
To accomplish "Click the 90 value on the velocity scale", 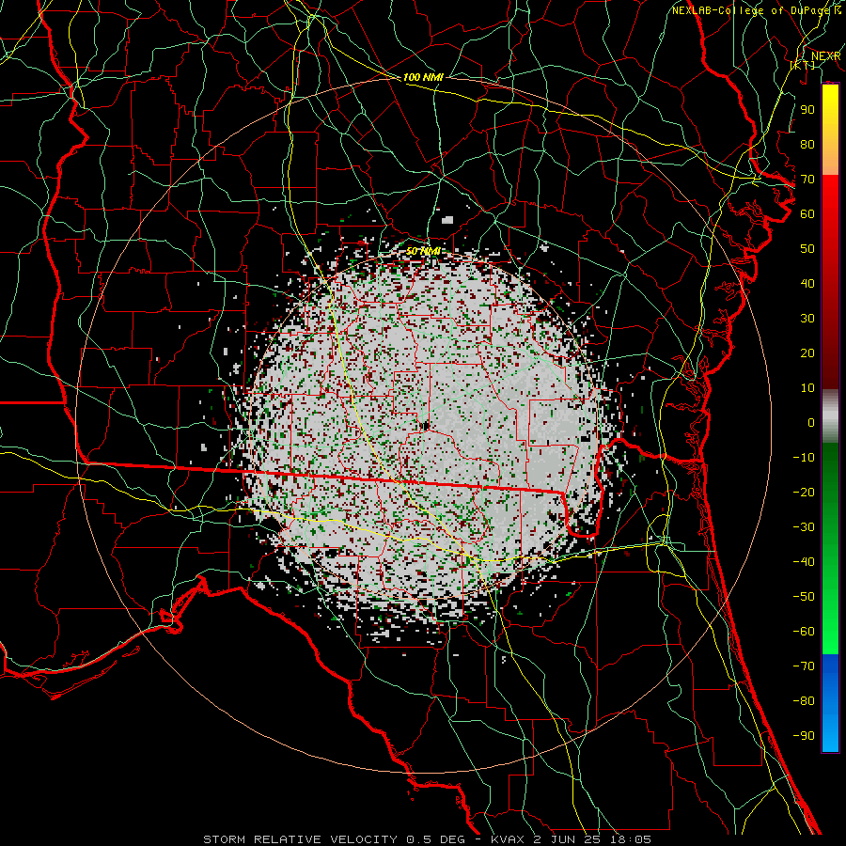I will pyautogui.click(x=807, y=110).
